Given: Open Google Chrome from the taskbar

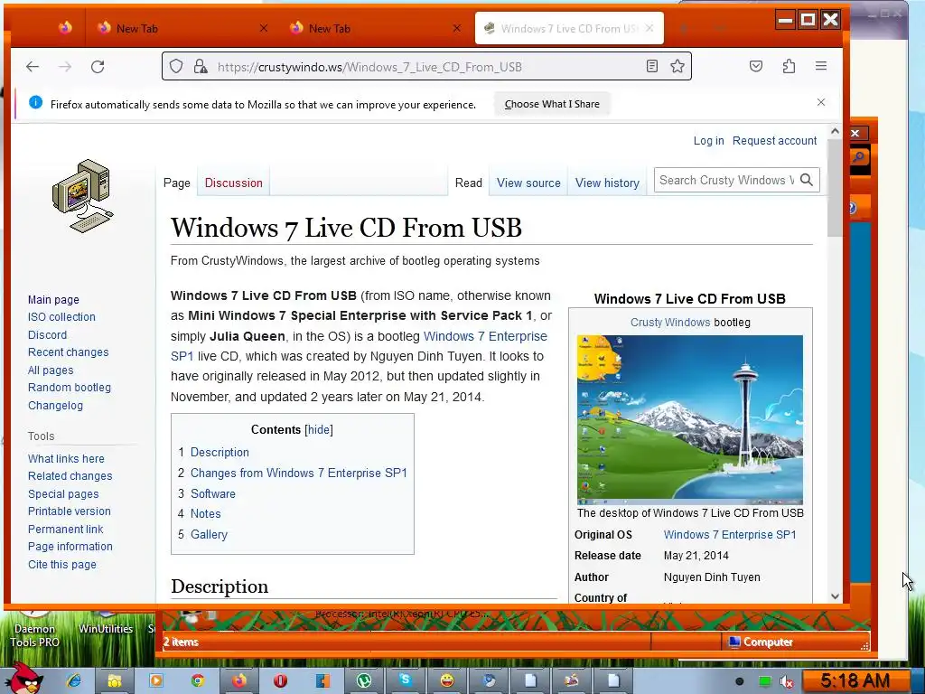Looking at the screenshot, I should [x=198, y=680].
